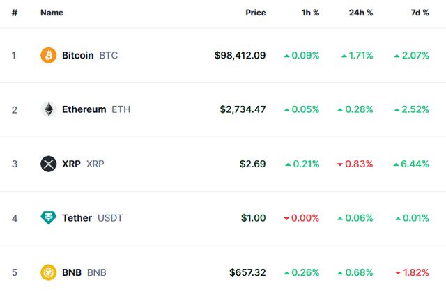Open the Ethereum coin page link

point(84,109)
